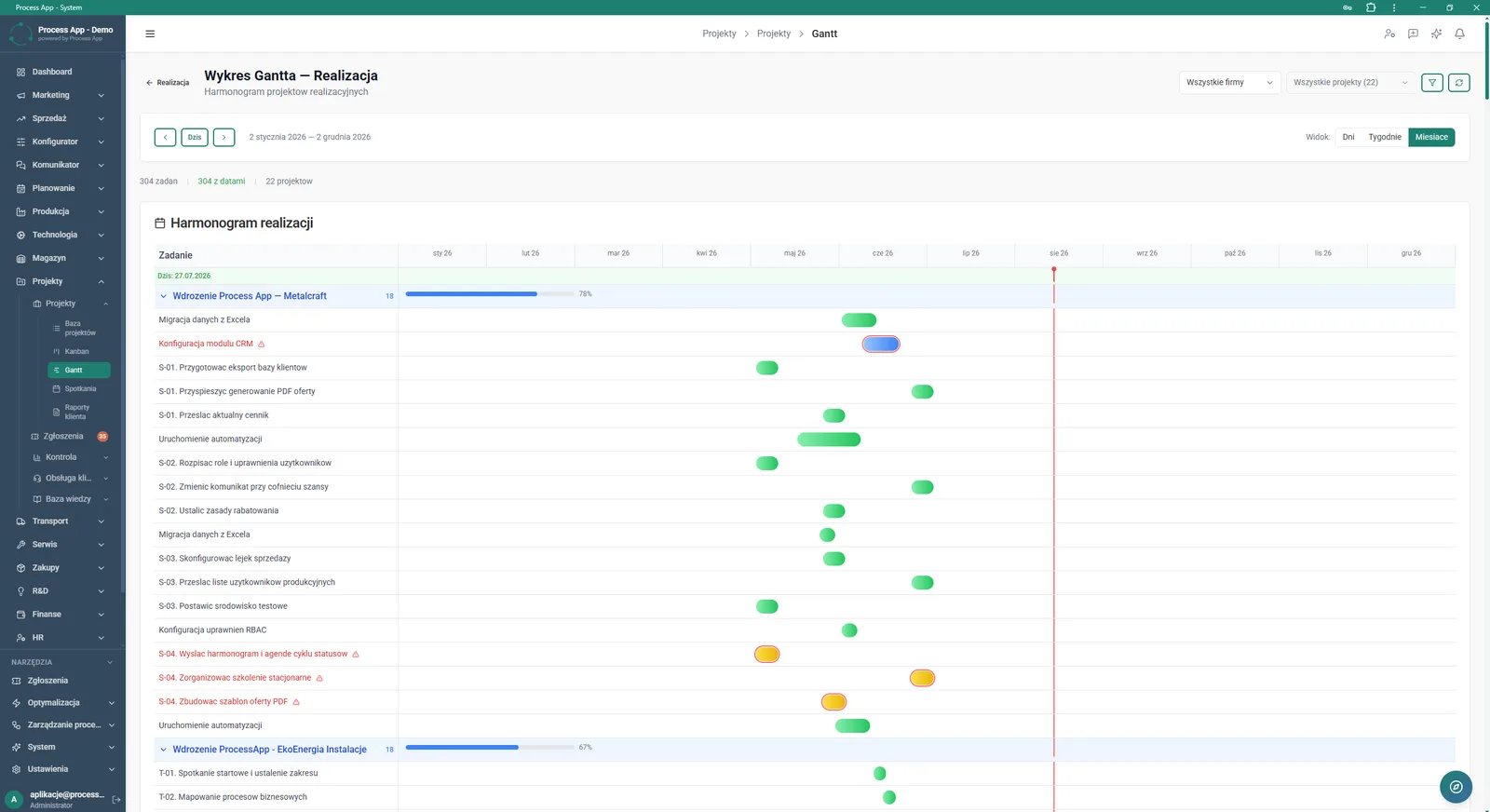Image resolution: width=1490 pixels, height=812 pixels.
Task: Collapse Wdrozenie ProcessApp - EkoEnergia Instalacje group
Action: click(x=163, y=750)
